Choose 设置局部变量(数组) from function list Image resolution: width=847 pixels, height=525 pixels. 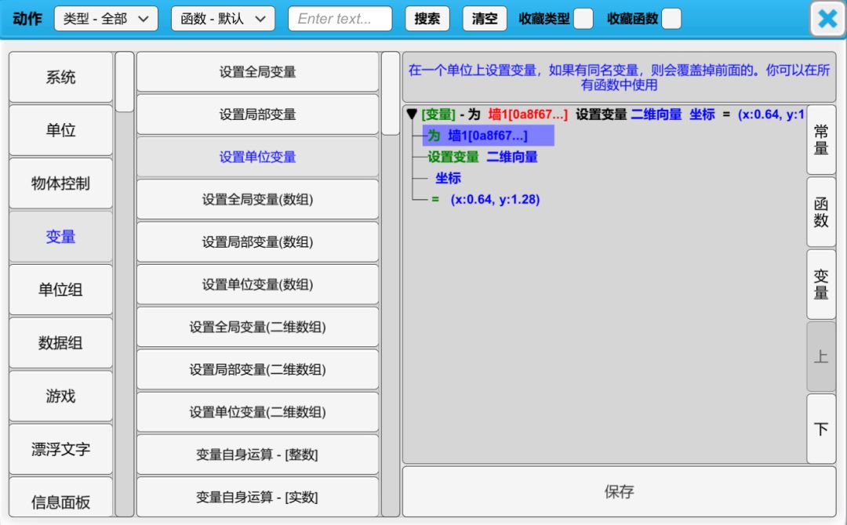point(257,242)
